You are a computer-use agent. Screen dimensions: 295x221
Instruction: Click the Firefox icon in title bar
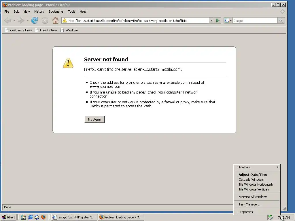pyautogui.click(x=5, y=5)
